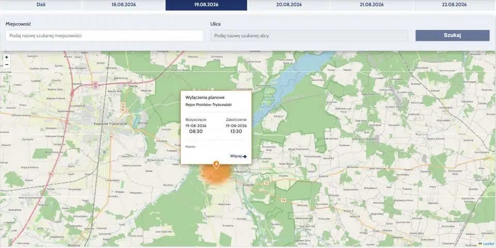Click the Leaflet attribution link
The height and width of the screenshot is (248, 496).
488,244
